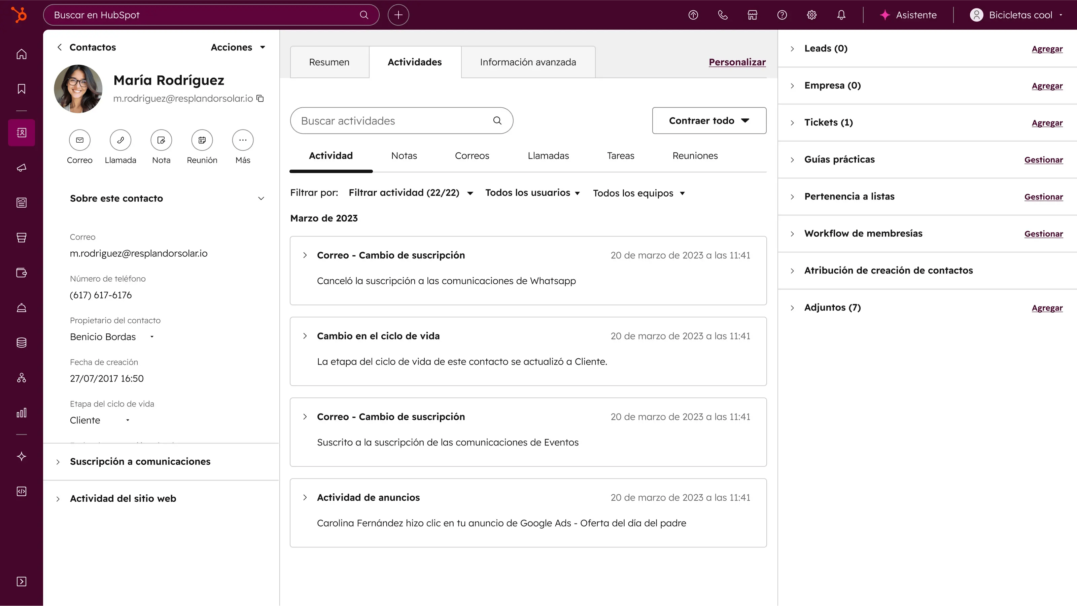This screenshot has width=1077, height=606.
Task: Open Todos los equipos dropdown
Action: (x=638, y=193)
